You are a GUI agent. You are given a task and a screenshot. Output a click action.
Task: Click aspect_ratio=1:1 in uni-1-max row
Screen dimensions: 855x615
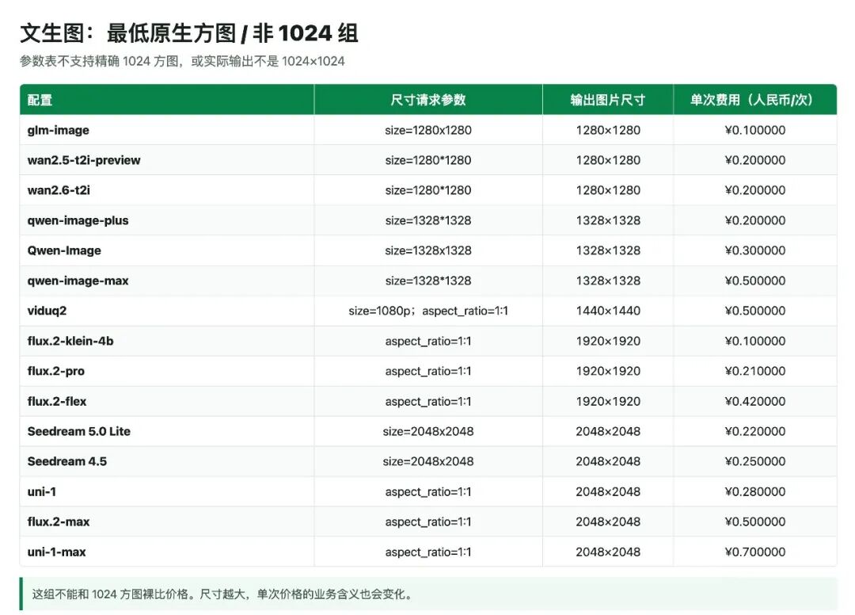428,552
